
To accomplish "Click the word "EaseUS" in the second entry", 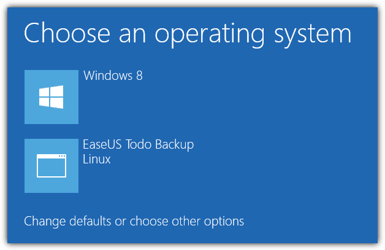I will (102, 144).
